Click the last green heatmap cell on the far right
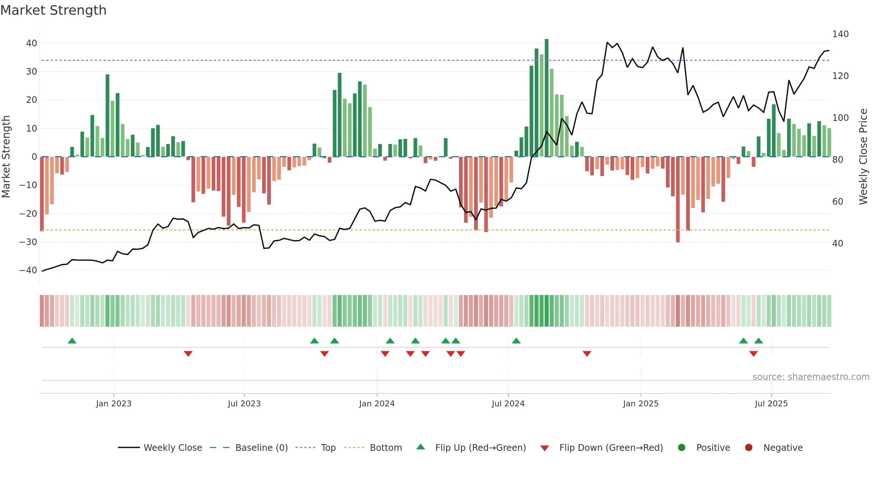This screenshot has height=496, width=882. [x=829, y=311]
